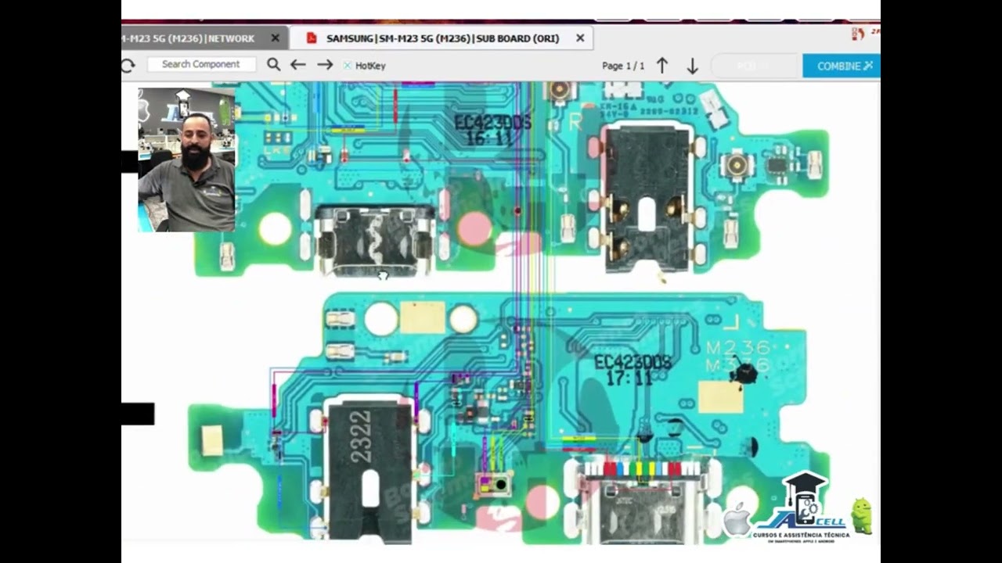This screenshot has height=563, width=1002.
Task: Click the EC423DDS 17:11 label on the lower board
Action: tap(633, 370)
